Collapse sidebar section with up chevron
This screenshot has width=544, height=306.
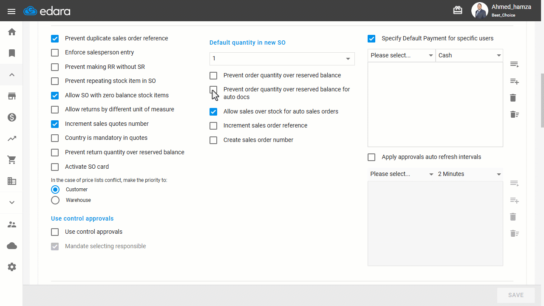(12, 75)
